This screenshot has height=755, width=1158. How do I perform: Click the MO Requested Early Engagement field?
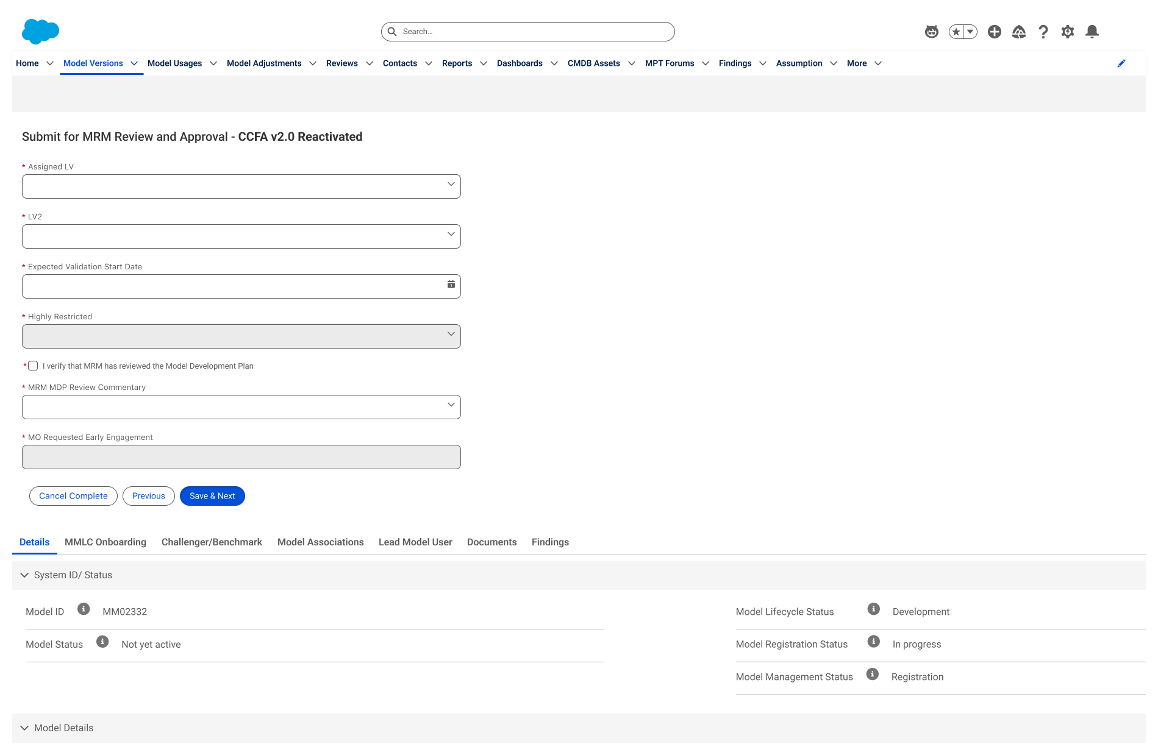click(241, 457)
